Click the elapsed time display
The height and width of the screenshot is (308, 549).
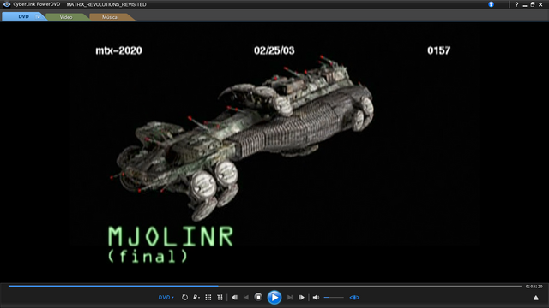[x=534, y=287]
